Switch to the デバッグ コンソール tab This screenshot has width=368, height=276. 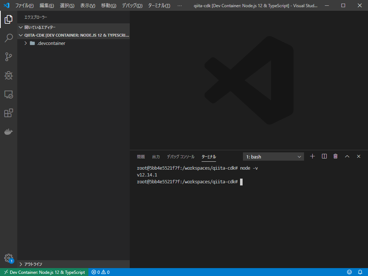(x=180, y=157)
